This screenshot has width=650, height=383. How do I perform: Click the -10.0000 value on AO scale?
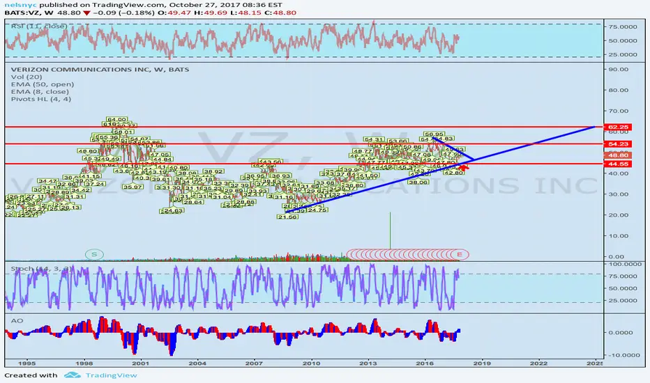pyautogui.click(x=624, y=355)
